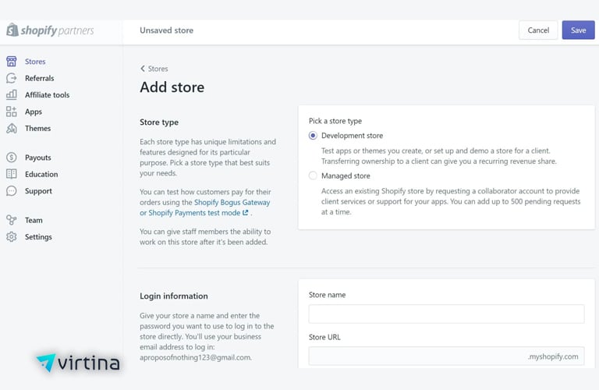599x390 pixels.
Task: Select the Development store radio button
Action: coord(313,136)
